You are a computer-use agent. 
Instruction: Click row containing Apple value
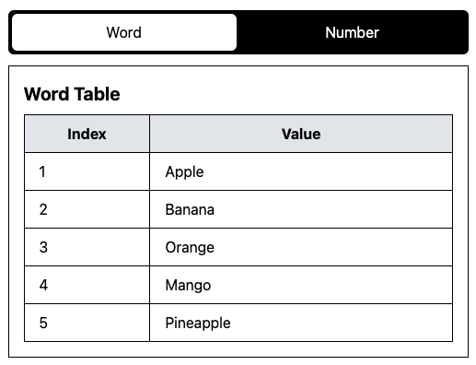click(238, 171)
